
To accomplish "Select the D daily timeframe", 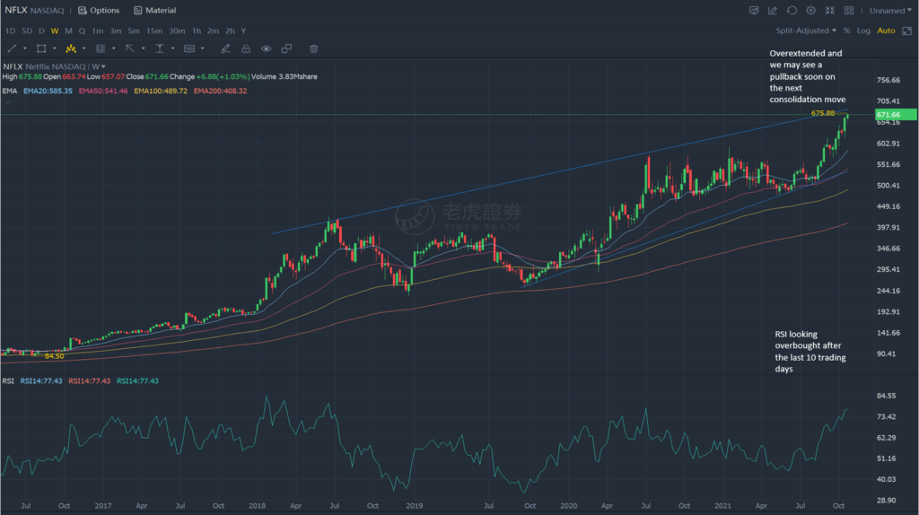I will 41,31.
